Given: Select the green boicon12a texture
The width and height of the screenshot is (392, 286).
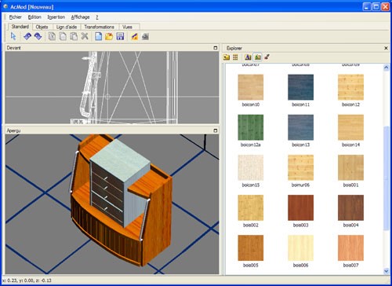Looking at the screenshot, I should pyautogui.click(x=251, y=127).
